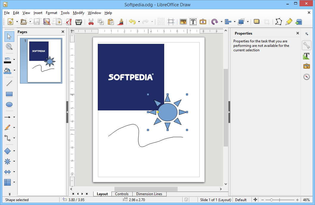Pick the Basic Shapes diamond tool
315x205 pixels.
(8, 151)
